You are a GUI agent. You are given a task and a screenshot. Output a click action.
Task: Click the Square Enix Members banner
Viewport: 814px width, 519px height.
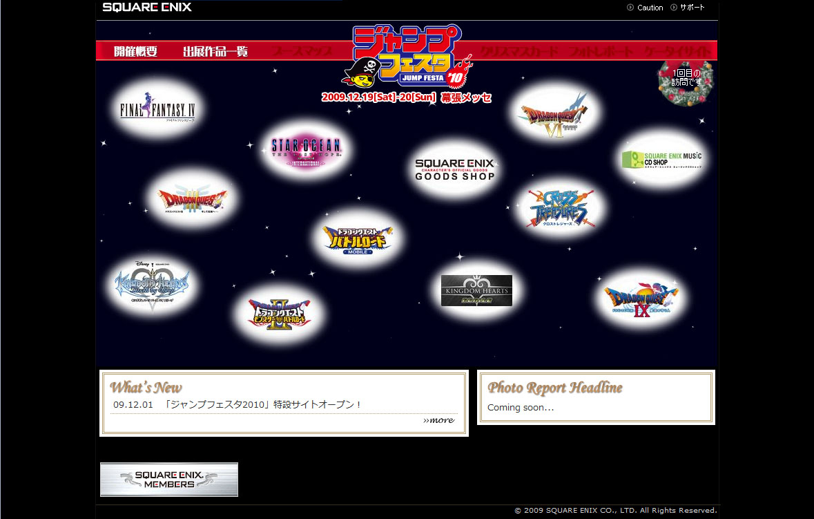tap(169, 480)
